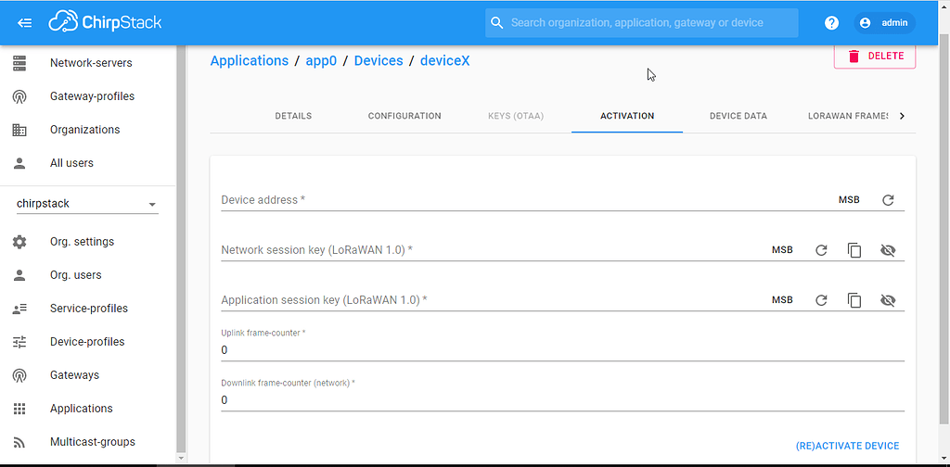950x467 pixels.
Task: Open Org. settings in sidebar
Action: (88, 241)
